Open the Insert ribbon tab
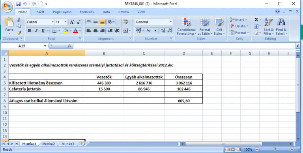Viewport: 303px width, 153px height. click(x=40, y=12)
